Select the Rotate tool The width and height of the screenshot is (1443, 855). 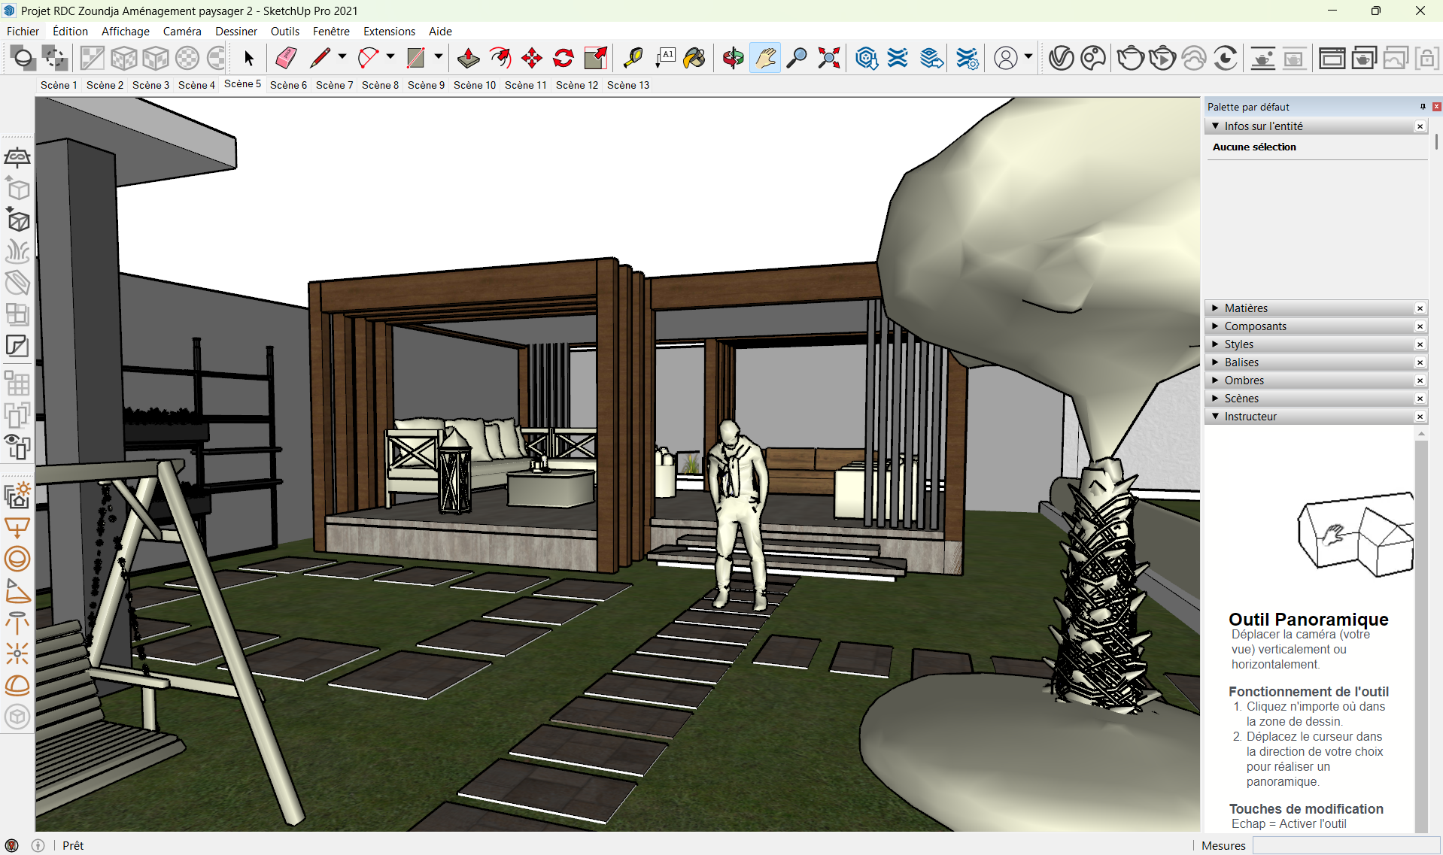click(x=564, y=58)
